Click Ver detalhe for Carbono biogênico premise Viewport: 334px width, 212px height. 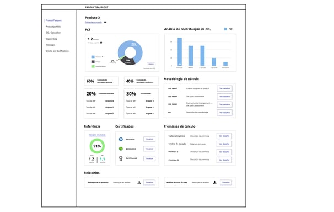coord(224,136)
